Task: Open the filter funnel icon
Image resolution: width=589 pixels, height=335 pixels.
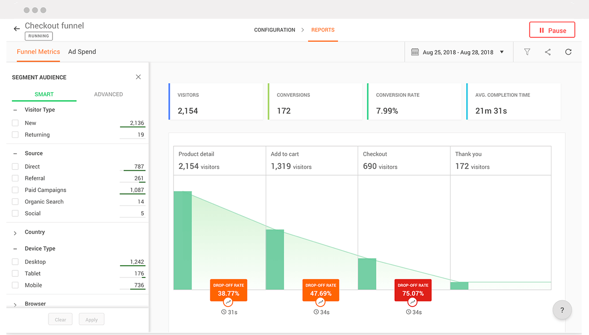Action: tap(527, 52)
